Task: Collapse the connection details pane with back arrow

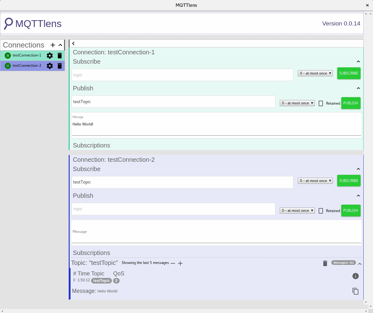Action: [73, 43]
